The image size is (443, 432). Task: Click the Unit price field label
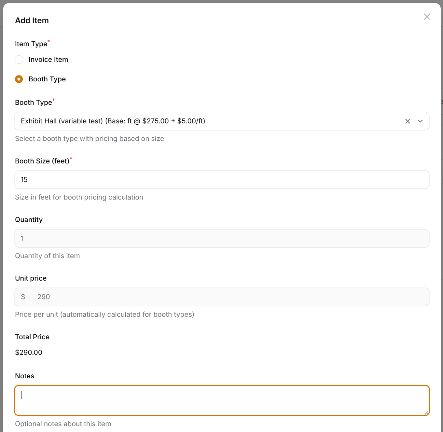[31, 278]
